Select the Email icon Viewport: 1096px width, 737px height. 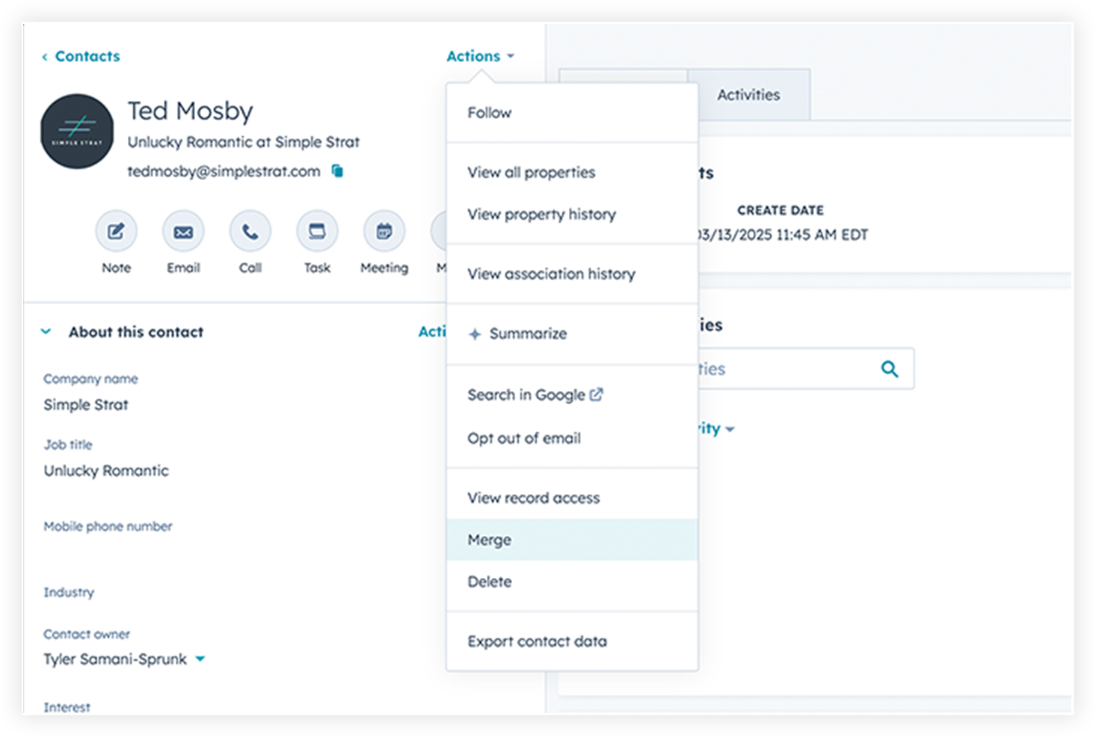pos(183,232)
